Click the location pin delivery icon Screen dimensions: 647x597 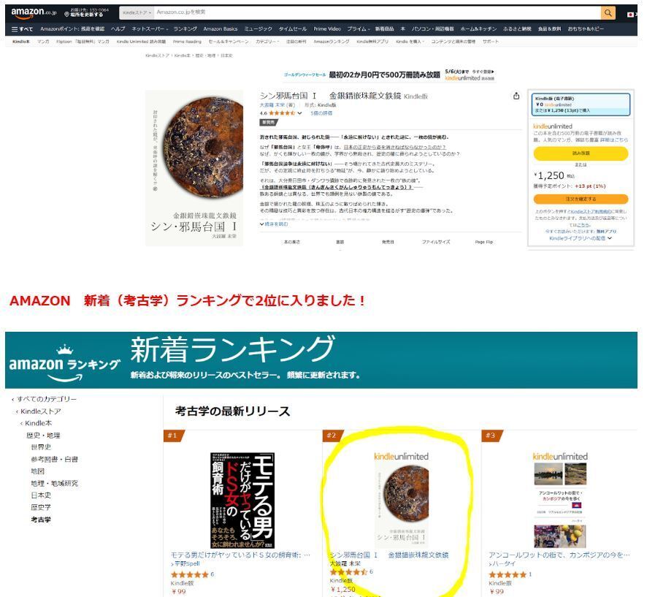click(67, 14)
